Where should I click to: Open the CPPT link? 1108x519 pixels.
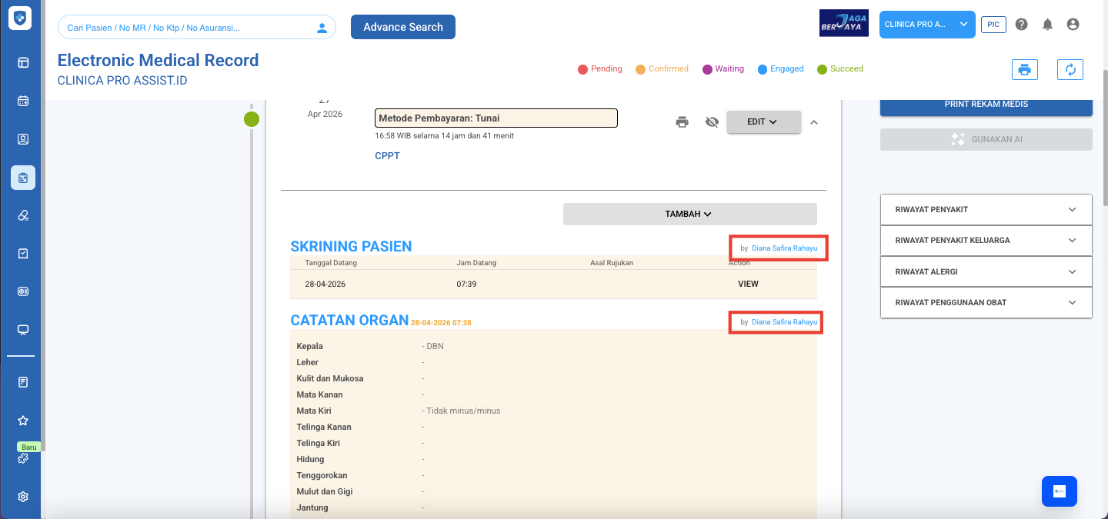(x=387, y=156)
